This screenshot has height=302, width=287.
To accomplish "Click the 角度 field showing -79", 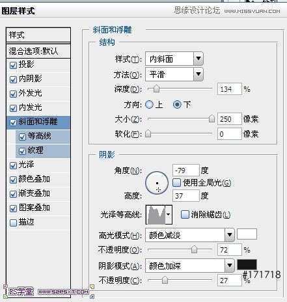I will (x=186, y=171).
